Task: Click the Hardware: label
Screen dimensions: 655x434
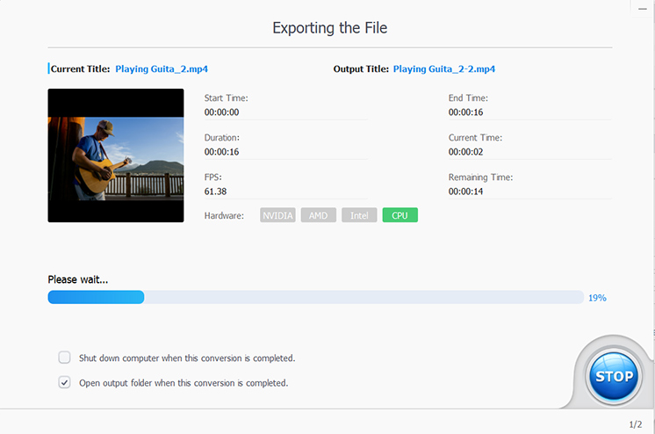Action: click(x=224, y=216)
